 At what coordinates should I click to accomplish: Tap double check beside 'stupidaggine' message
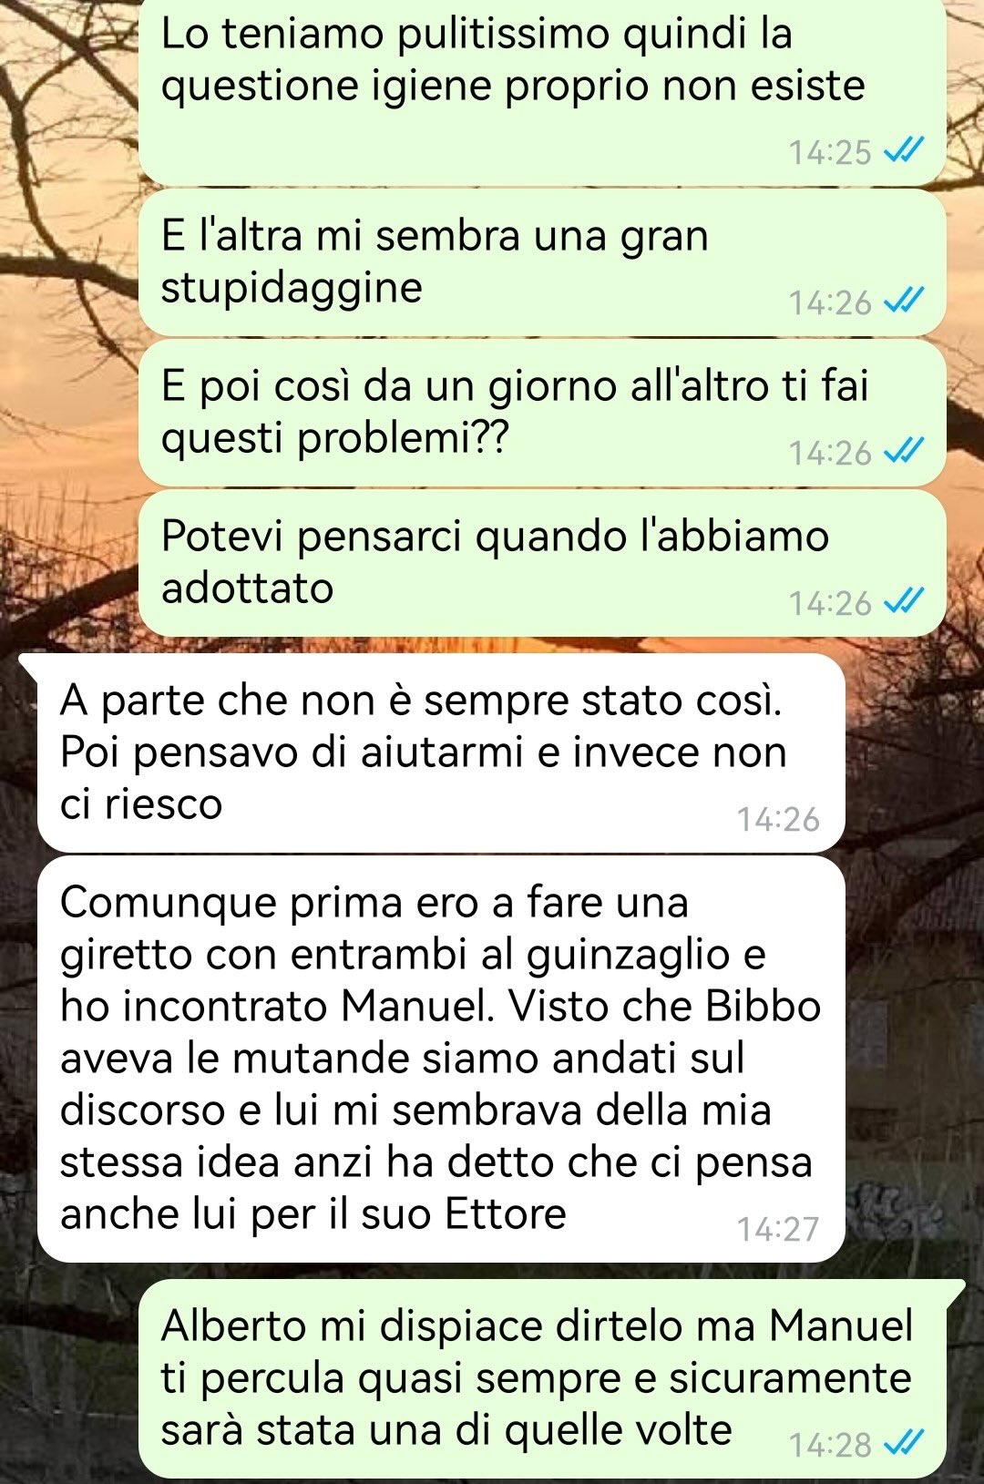[905, 301]
